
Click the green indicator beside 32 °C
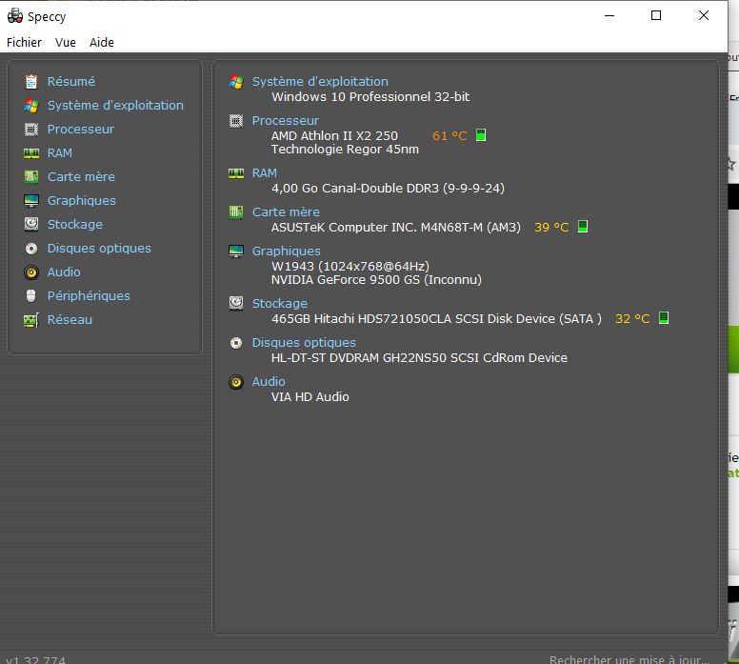[664, 318]
